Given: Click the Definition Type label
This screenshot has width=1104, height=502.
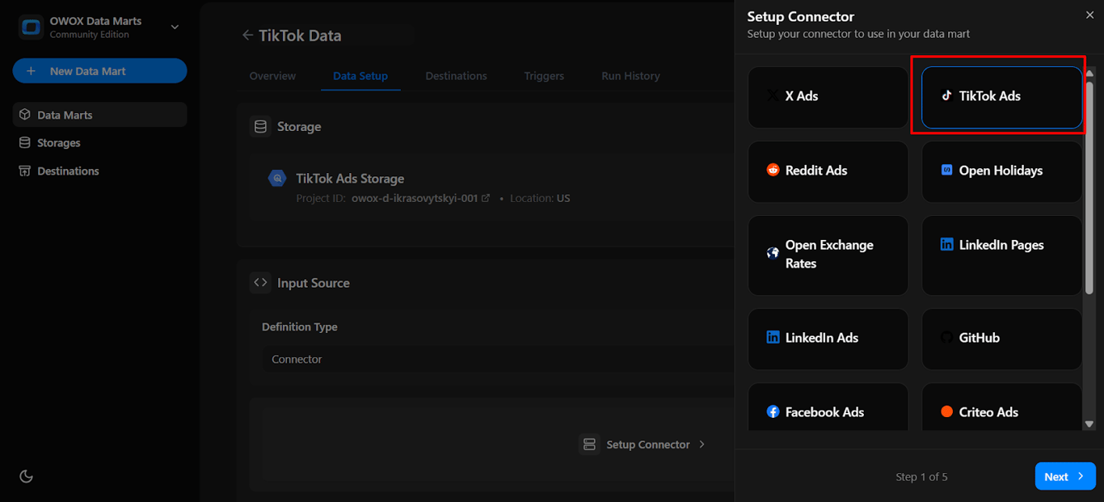Looking at the screenshot, I should coord(300,327).
